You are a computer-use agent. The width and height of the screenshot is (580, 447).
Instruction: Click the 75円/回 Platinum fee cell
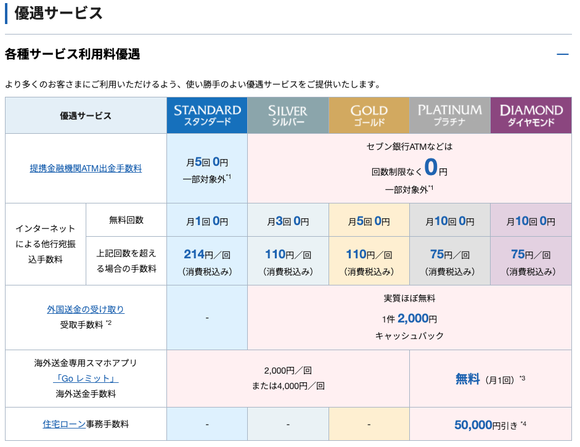click(x=450, y=261)
